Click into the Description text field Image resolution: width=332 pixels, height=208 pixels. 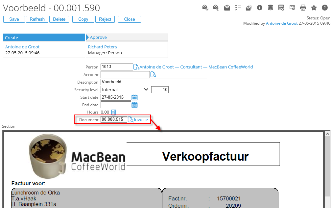click(154, 82)
